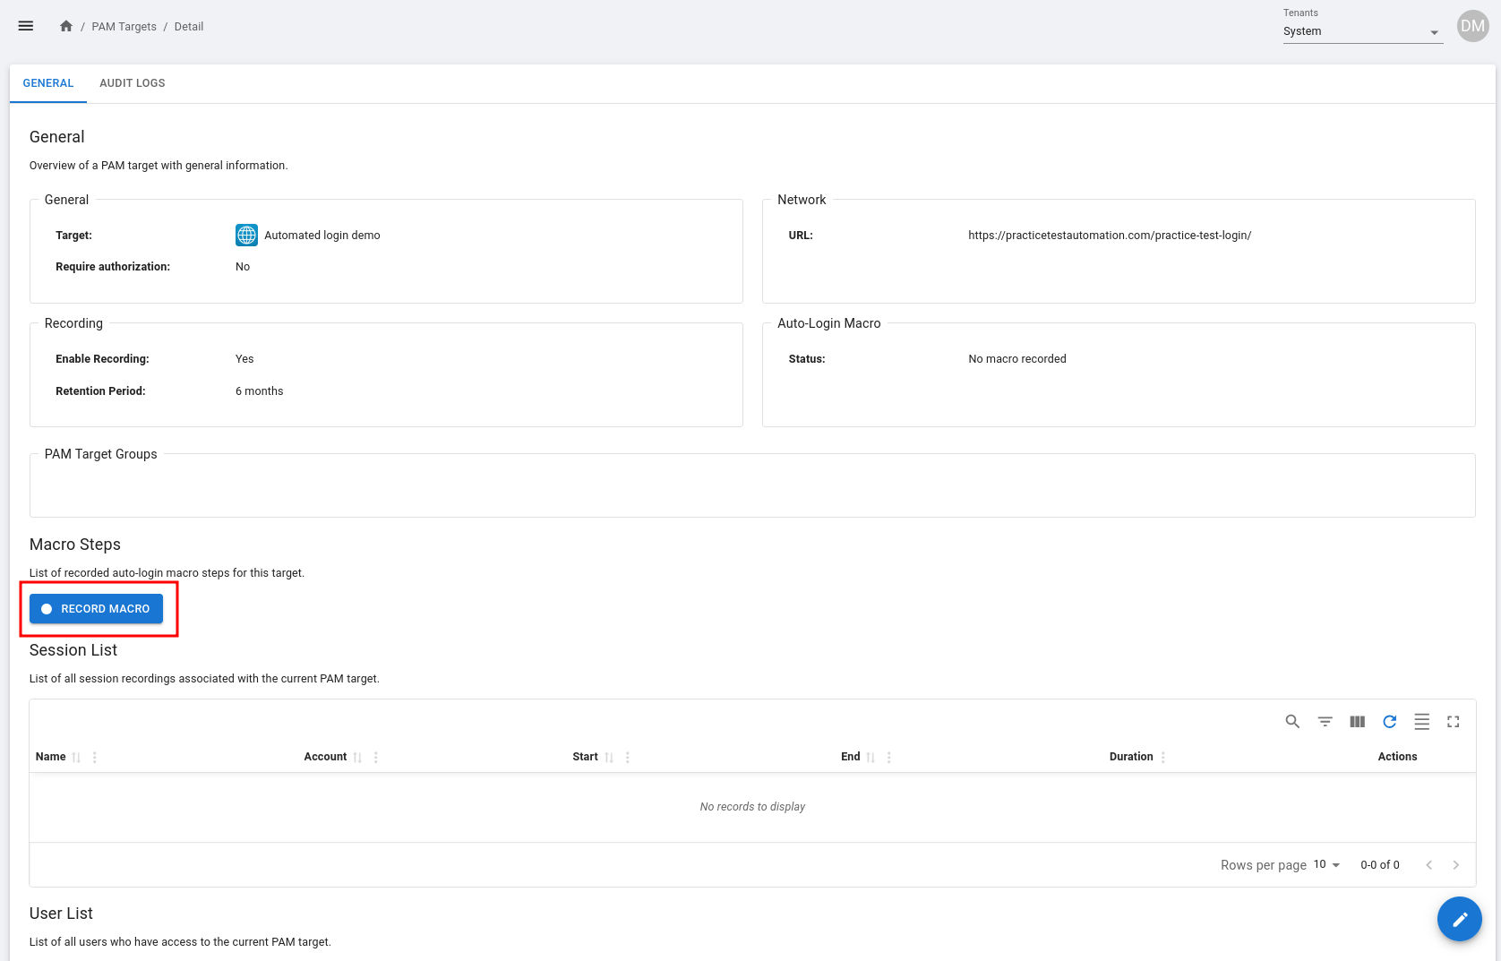The width and height of the screenshot is (1501, 961).
Task: Sort sessions by Name column
Action: (76, 758)
